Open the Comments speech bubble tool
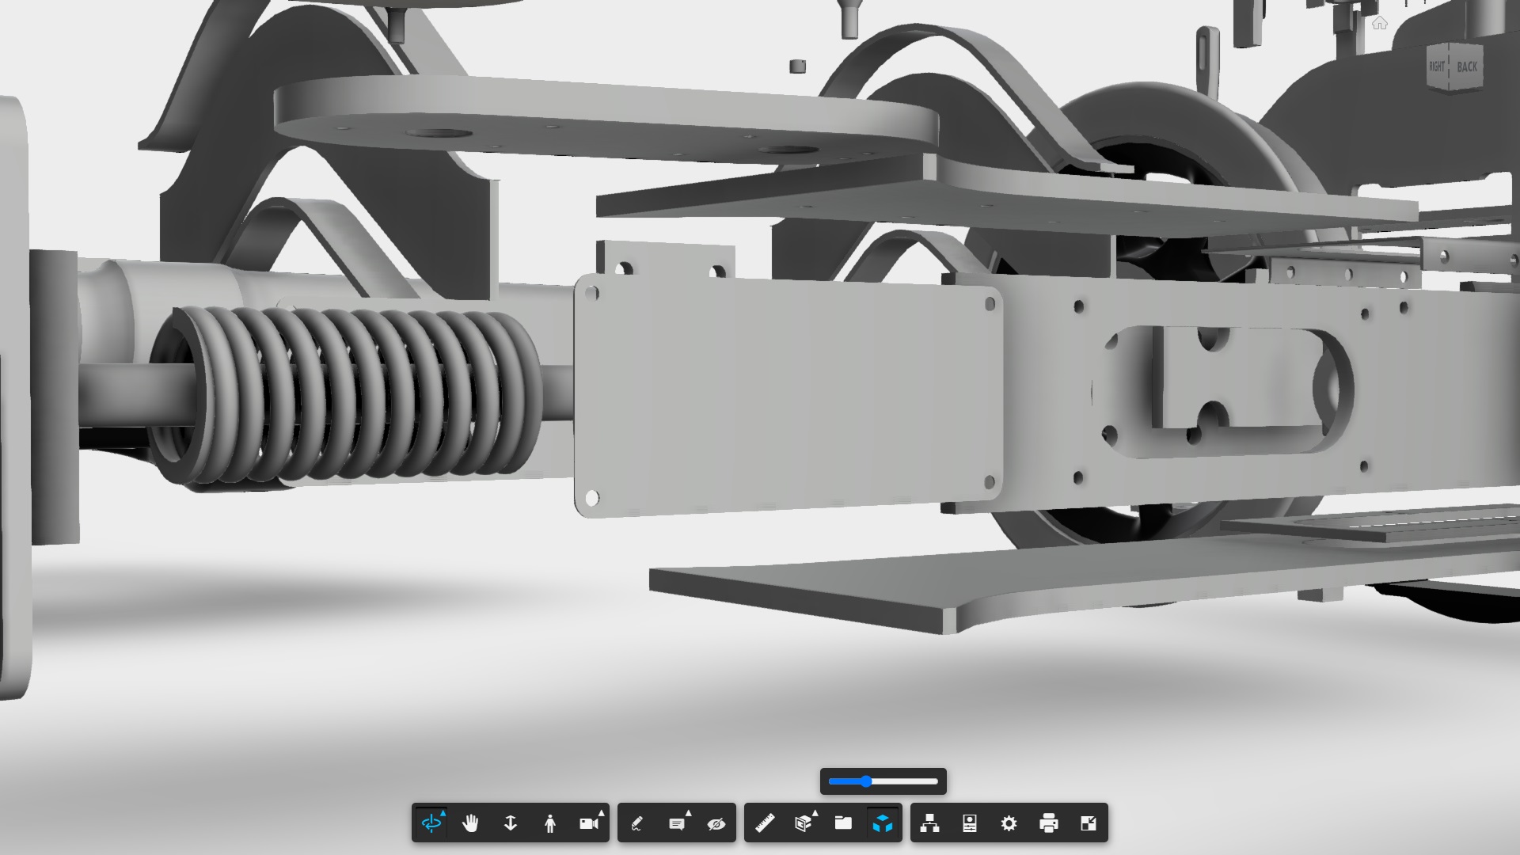 click(677, 823)
